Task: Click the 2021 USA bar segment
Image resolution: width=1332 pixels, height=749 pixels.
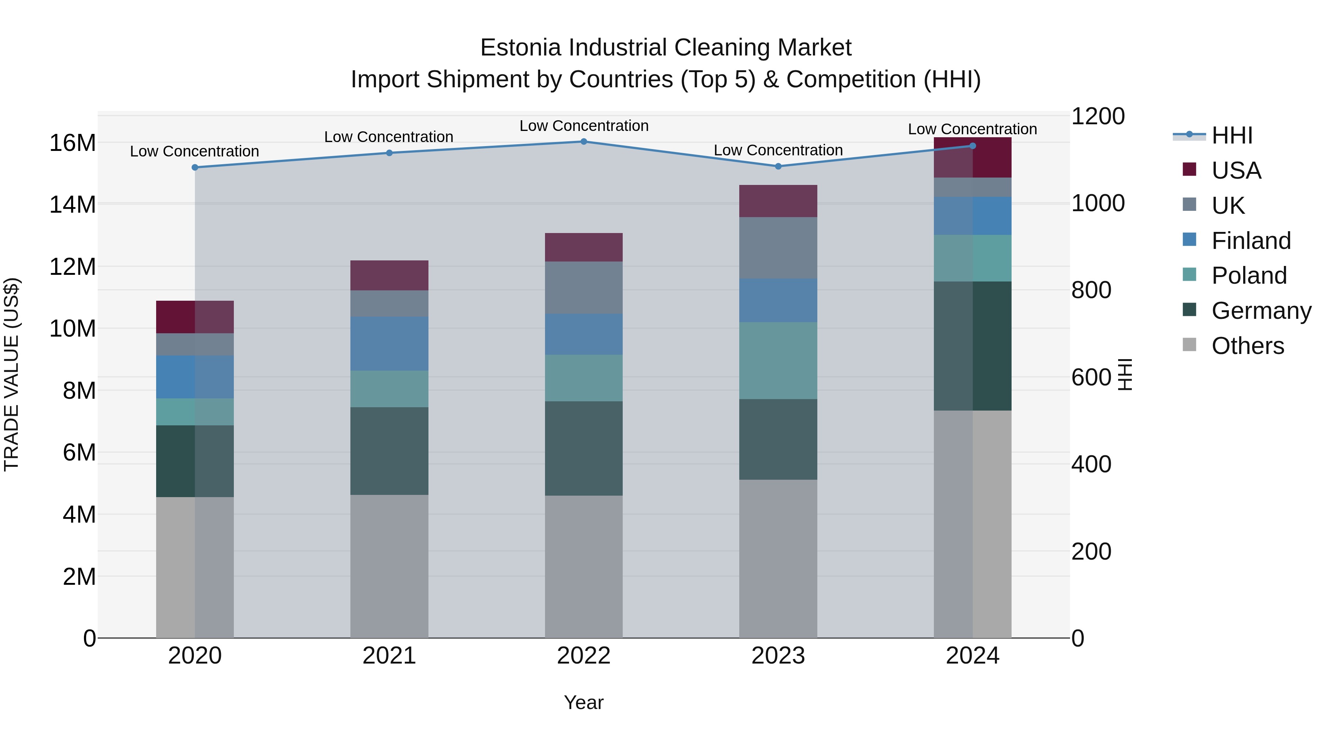Action: (389, 276)
